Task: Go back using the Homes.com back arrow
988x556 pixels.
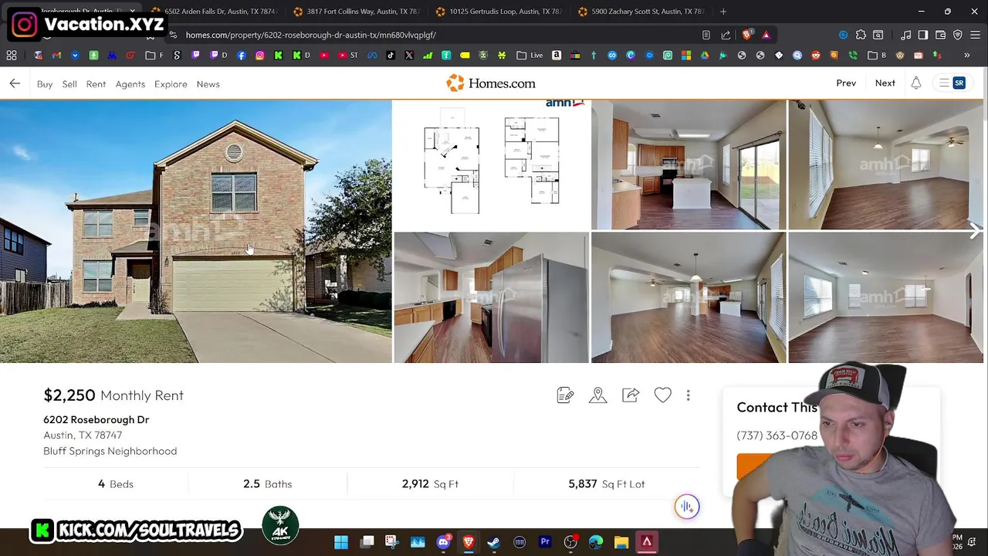Action: point(15,83)
